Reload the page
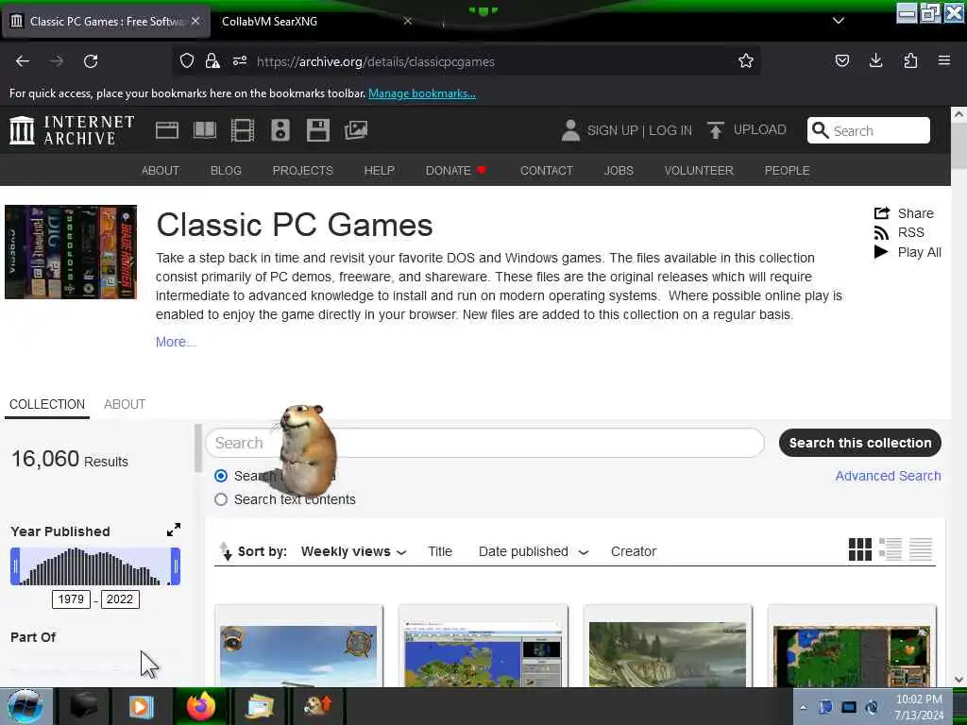Viewport: 967px width, 725px height. tap(91, 61)
